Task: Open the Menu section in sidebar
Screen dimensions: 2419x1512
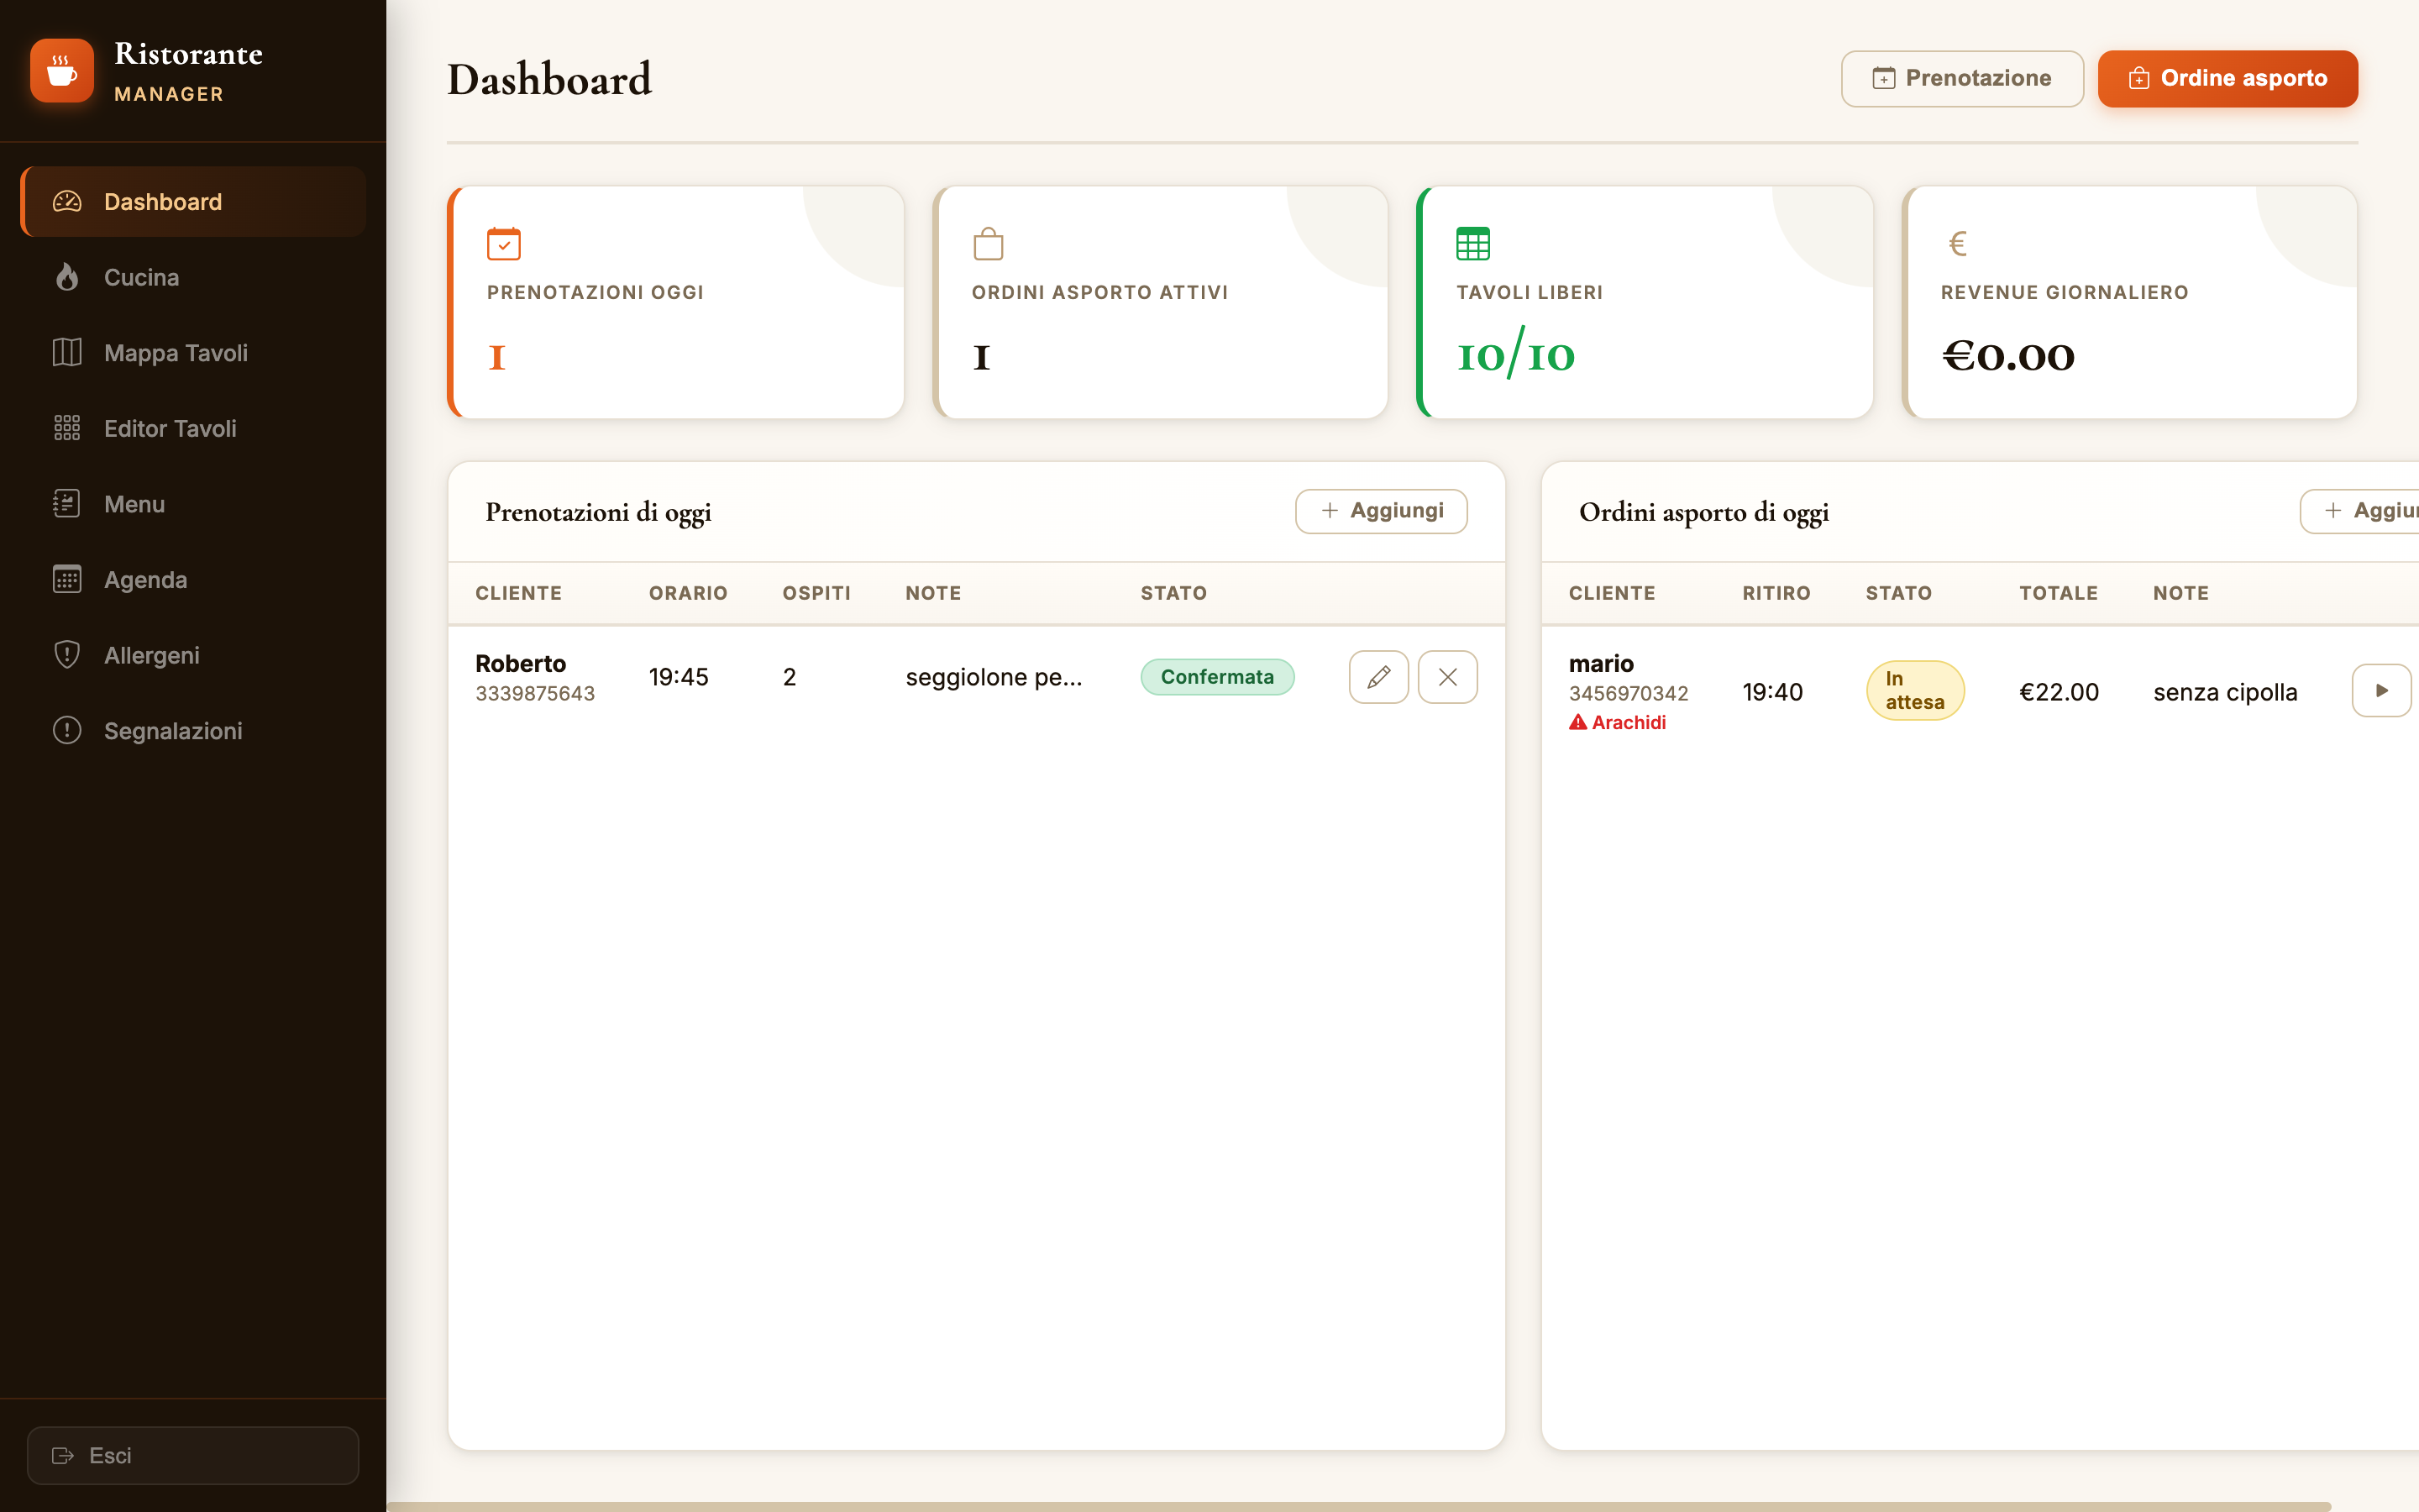Action: click(134, 504)
